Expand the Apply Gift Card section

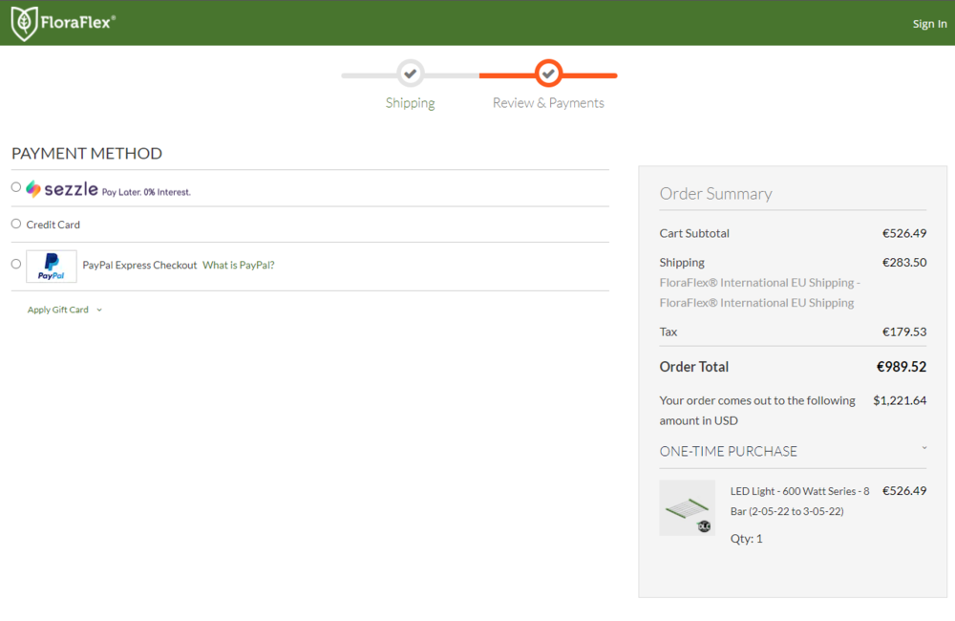pyautogui.click(x=65, y=310)
